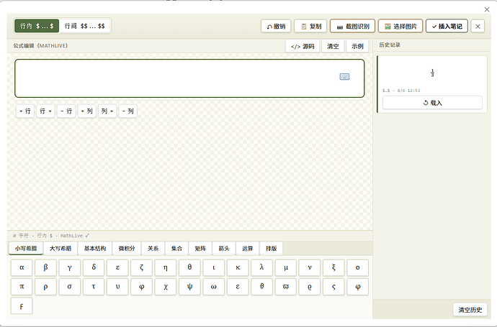Click the 复制 copy button
The height and width of the screenshot is (327, 497).
(310, 27)
